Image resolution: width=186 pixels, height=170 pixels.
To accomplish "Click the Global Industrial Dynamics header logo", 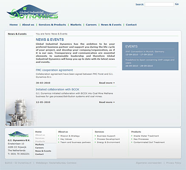I will pos(32,12).
